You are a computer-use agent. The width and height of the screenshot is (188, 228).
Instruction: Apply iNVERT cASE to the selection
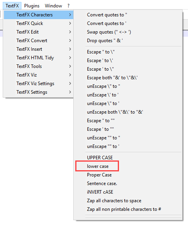point(128,192)
